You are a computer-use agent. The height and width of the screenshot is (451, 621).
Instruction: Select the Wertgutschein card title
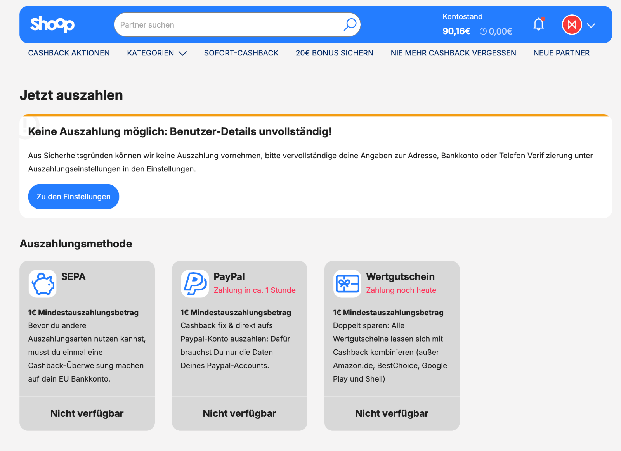click(401, 276)
